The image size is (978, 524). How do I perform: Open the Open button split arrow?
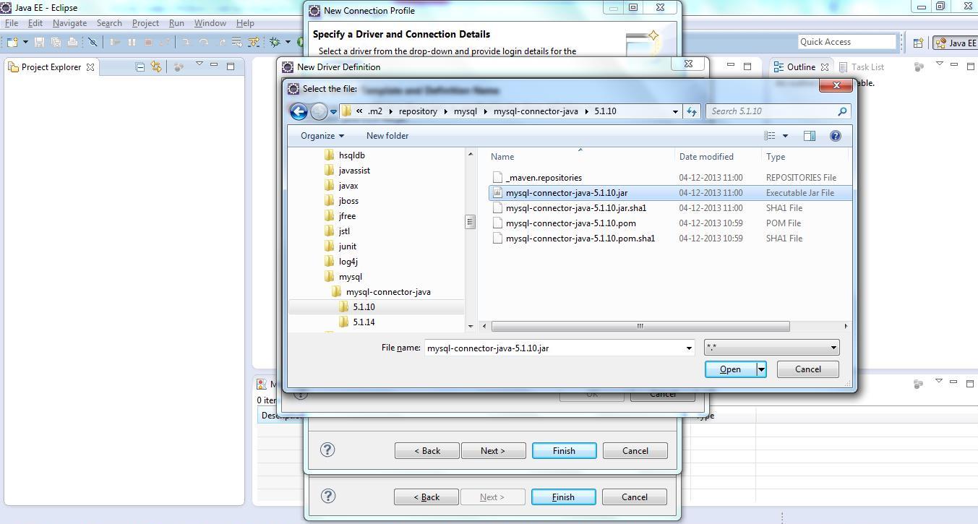pos(761,369)
